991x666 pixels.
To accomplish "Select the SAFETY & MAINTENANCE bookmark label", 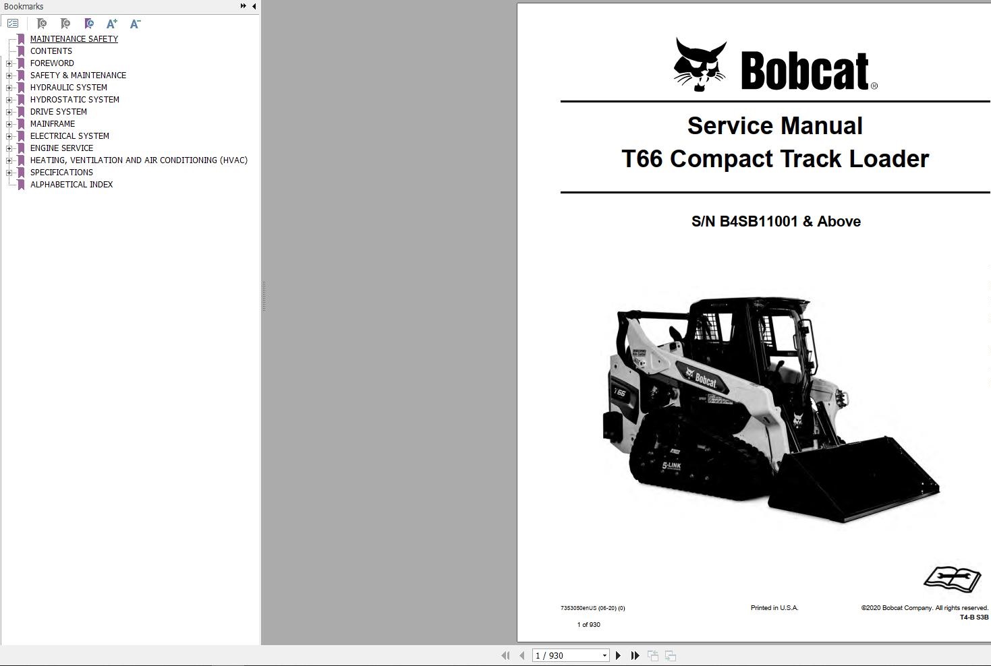I will (78, 75).
